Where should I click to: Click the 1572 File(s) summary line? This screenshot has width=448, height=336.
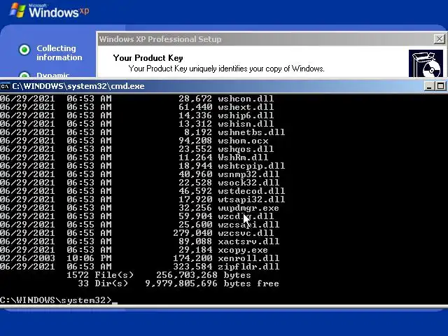click(159, 275)
